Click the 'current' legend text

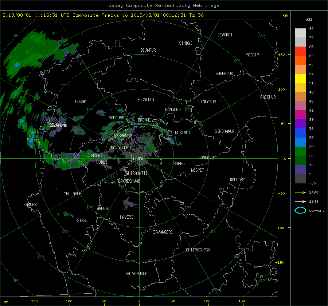[x=317, y=211]
